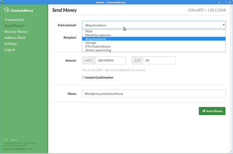Click the mBTC amount input field
This screenshot has height=154, width=233.
click(x=111, y=61)
